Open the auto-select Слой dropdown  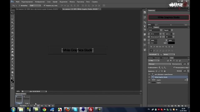click(x=35, y=6)
